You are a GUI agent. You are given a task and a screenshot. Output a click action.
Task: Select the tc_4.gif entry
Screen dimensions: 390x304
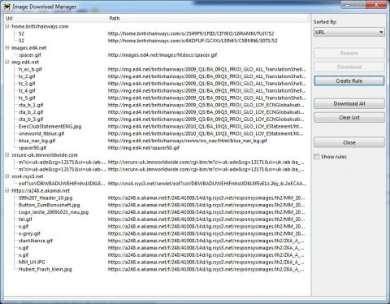[27, 91]
